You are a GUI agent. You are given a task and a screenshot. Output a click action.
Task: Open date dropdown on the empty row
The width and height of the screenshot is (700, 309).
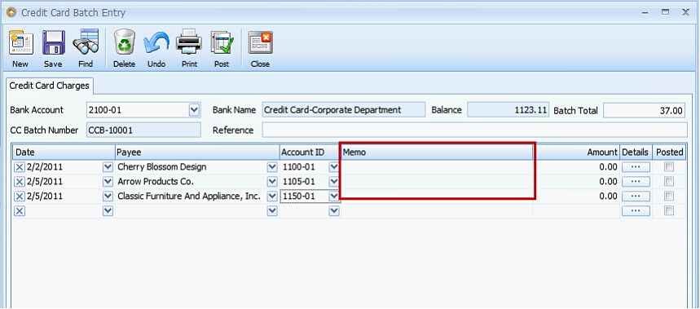click(108, 211)
